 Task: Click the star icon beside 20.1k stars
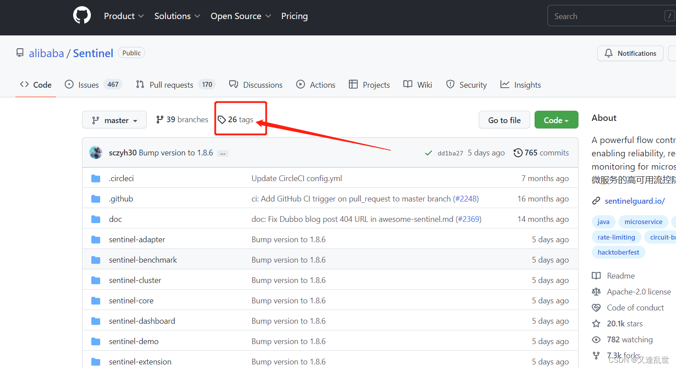[x=596, y=324]
